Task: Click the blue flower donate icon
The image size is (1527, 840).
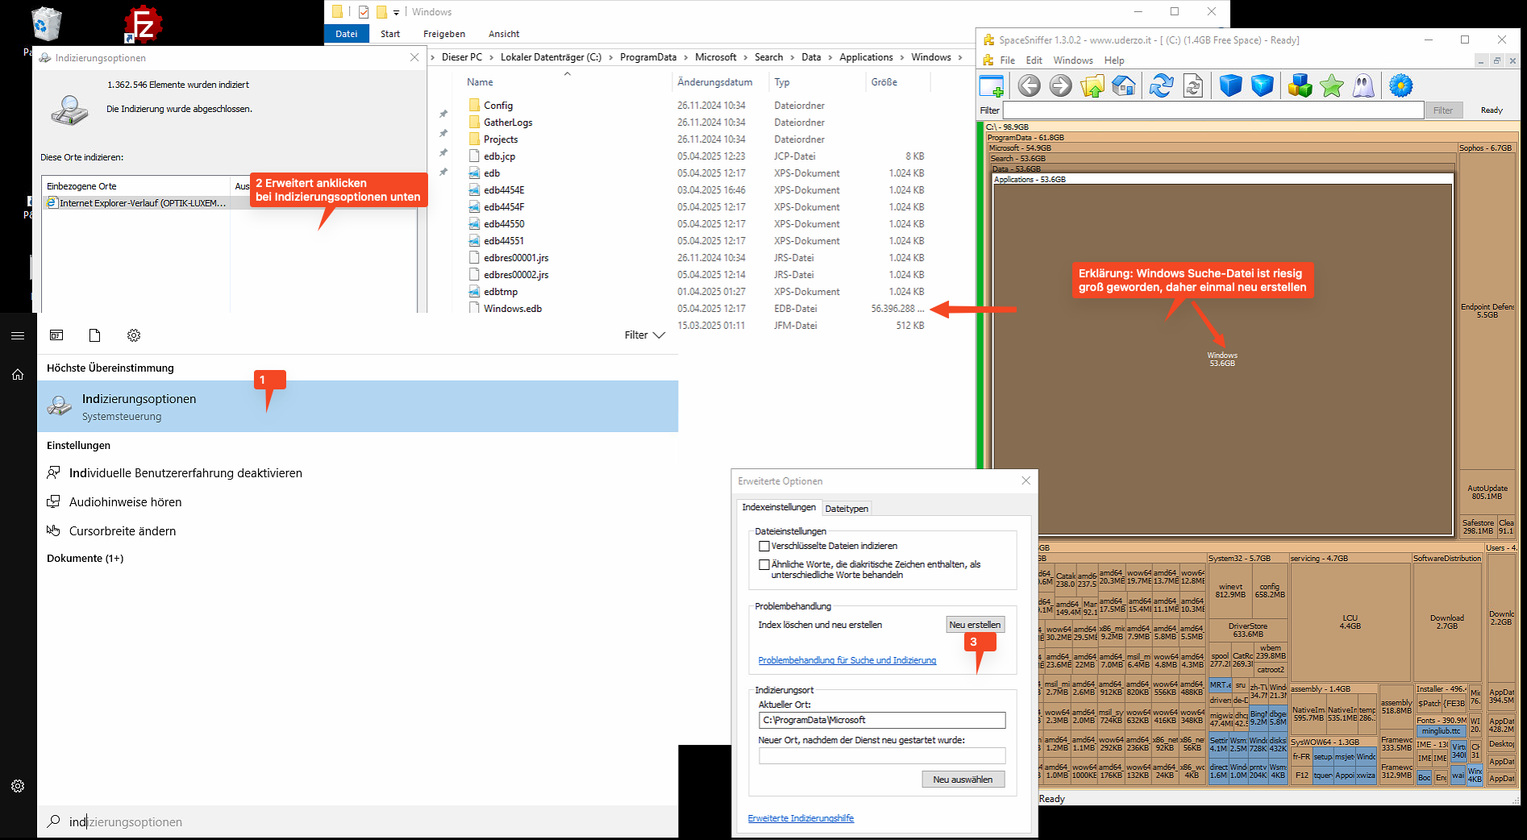Action: pyautogui.click(x=1401, y=85)
